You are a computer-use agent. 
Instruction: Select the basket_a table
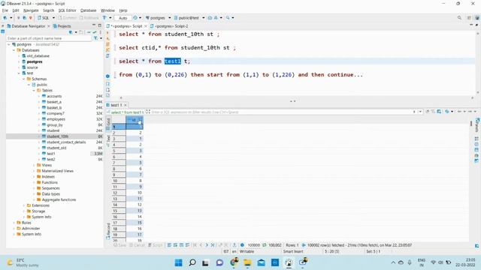point(54,102)
